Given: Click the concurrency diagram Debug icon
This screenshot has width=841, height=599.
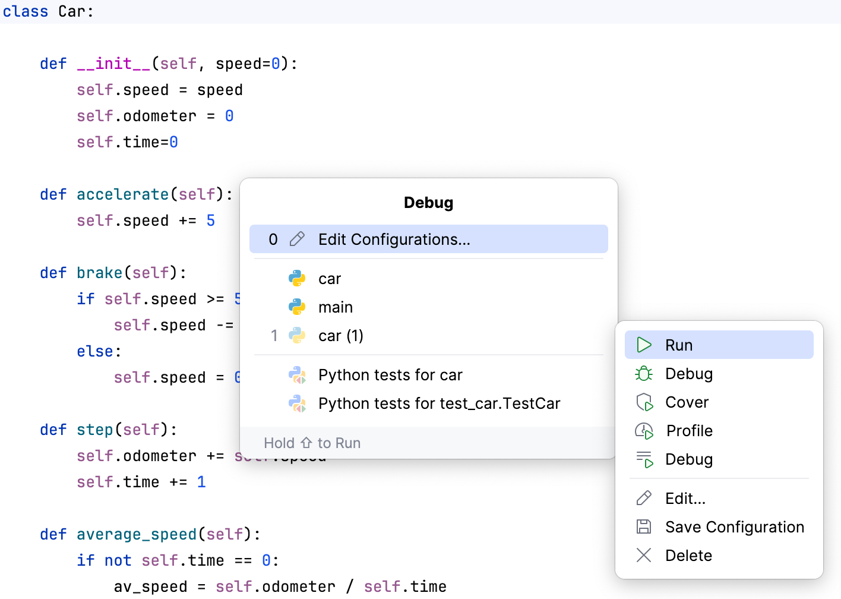Looking at the screenshot, I should coord(644,459).
